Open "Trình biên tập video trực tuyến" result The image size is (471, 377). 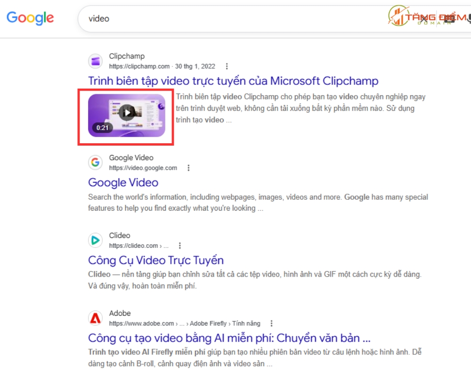click(x=233, y=81)
